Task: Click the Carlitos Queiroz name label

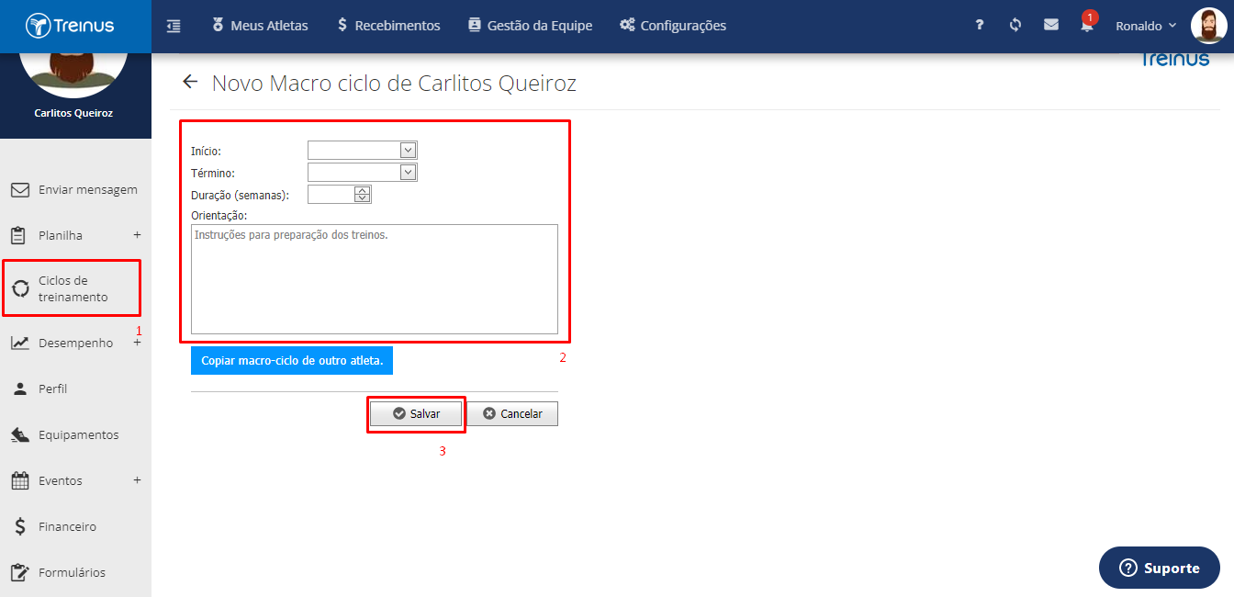Action: point(73,113)
